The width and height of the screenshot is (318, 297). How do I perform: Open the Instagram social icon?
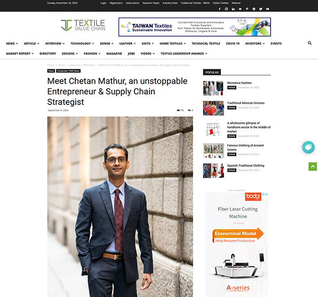point(226,9)
